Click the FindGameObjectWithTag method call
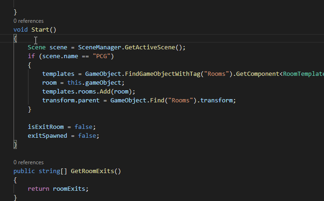The height and width of the screenshot is (201, 324). (162, 74)
